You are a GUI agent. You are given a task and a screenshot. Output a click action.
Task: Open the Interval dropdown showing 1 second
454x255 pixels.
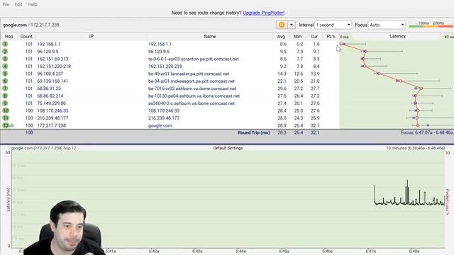(x=333, y=25)
